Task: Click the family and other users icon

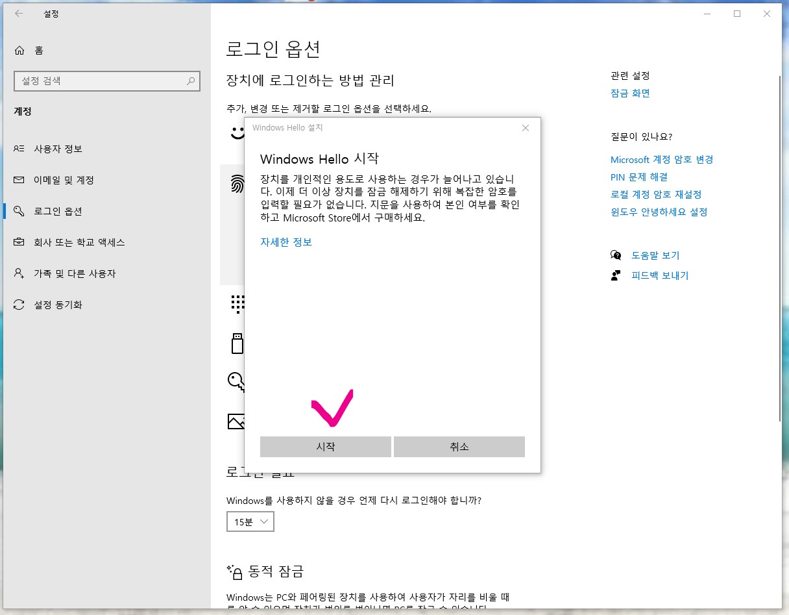Action: (19, 273)
